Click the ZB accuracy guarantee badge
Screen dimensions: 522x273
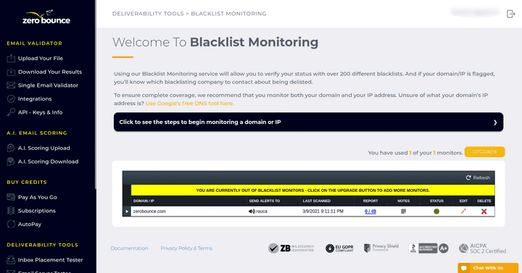pyautogui.click(x=291, y=248)
